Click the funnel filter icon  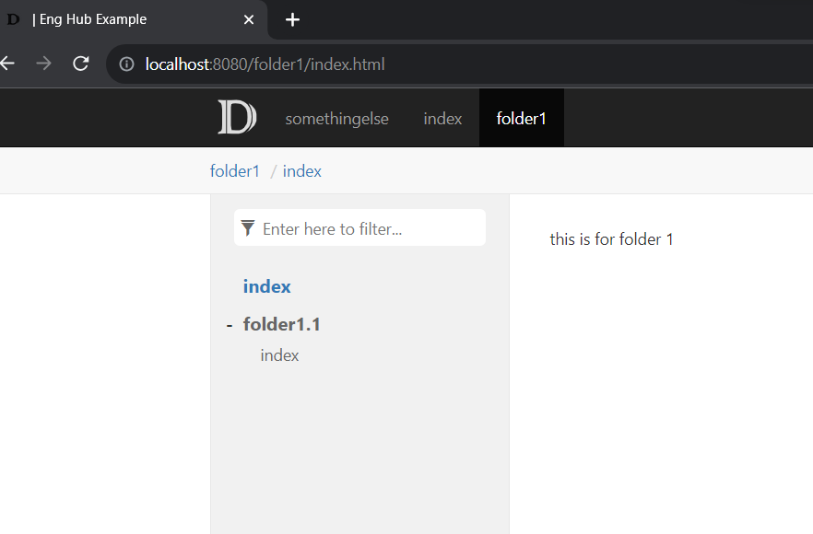coord(247,227)
